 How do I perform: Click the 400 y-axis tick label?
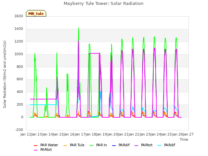(x=20, y=92)
